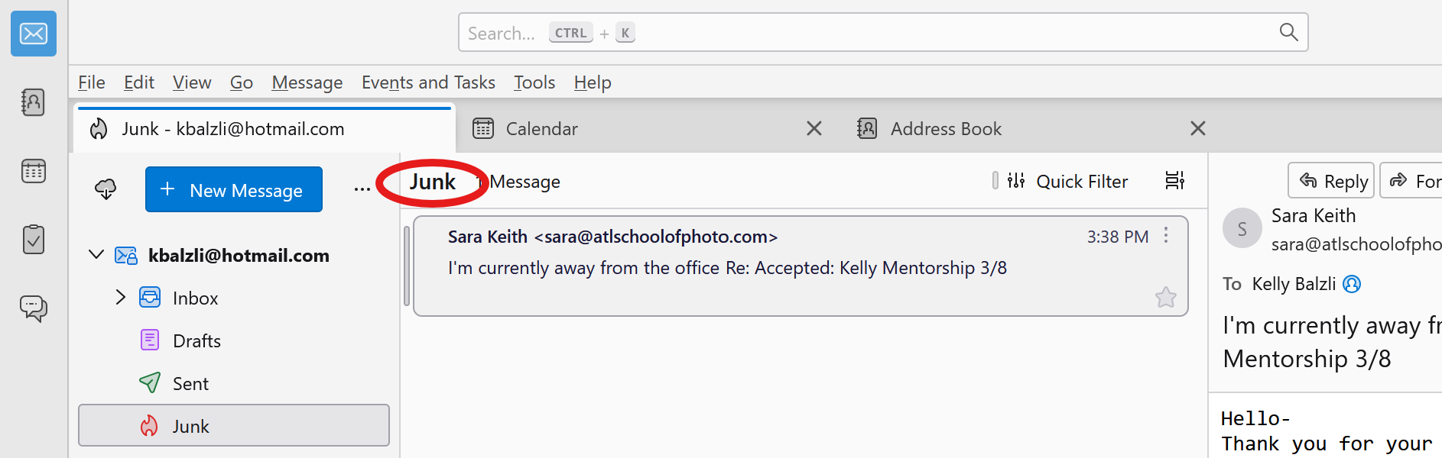The image size is (1442, 458).
Task: Select the Drafts folder
Action: (x=196, y=341)
